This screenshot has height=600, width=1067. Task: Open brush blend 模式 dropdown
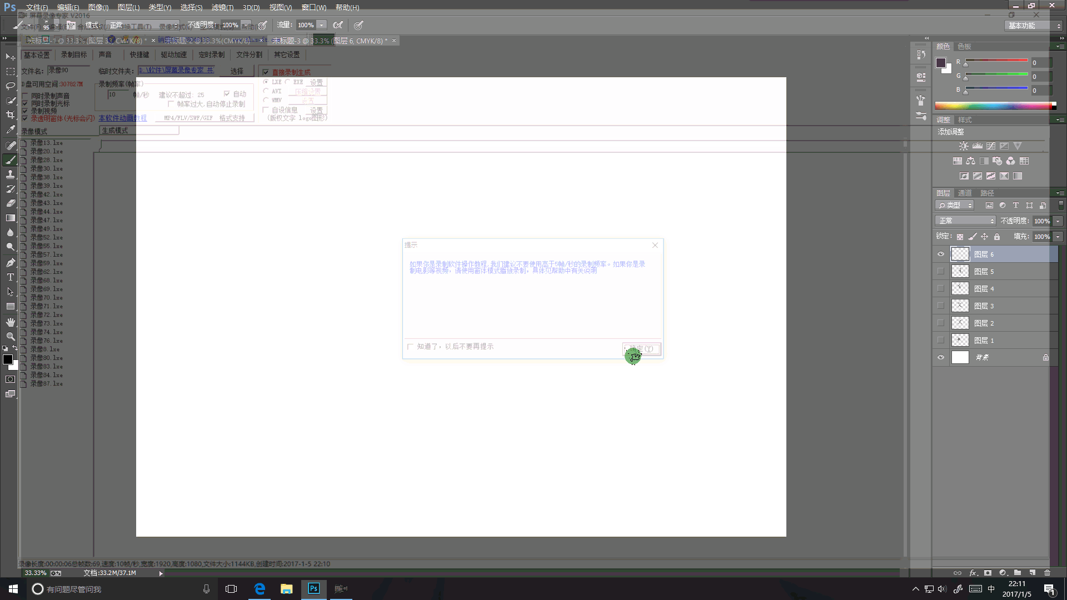[x=143, y=25]
